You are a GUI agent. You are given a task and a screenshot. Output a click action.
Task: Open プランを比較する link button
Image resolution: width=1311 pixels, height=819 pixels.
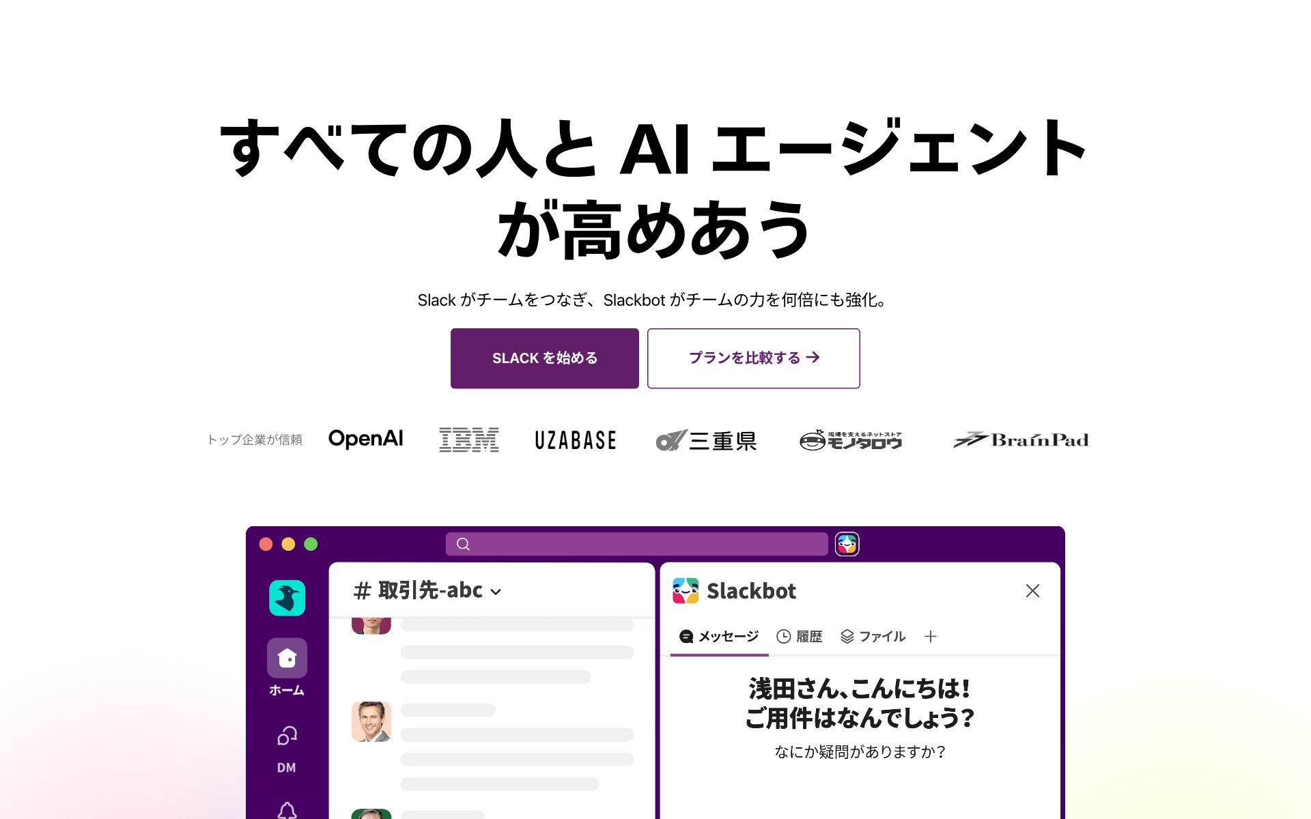pos(753,358)
